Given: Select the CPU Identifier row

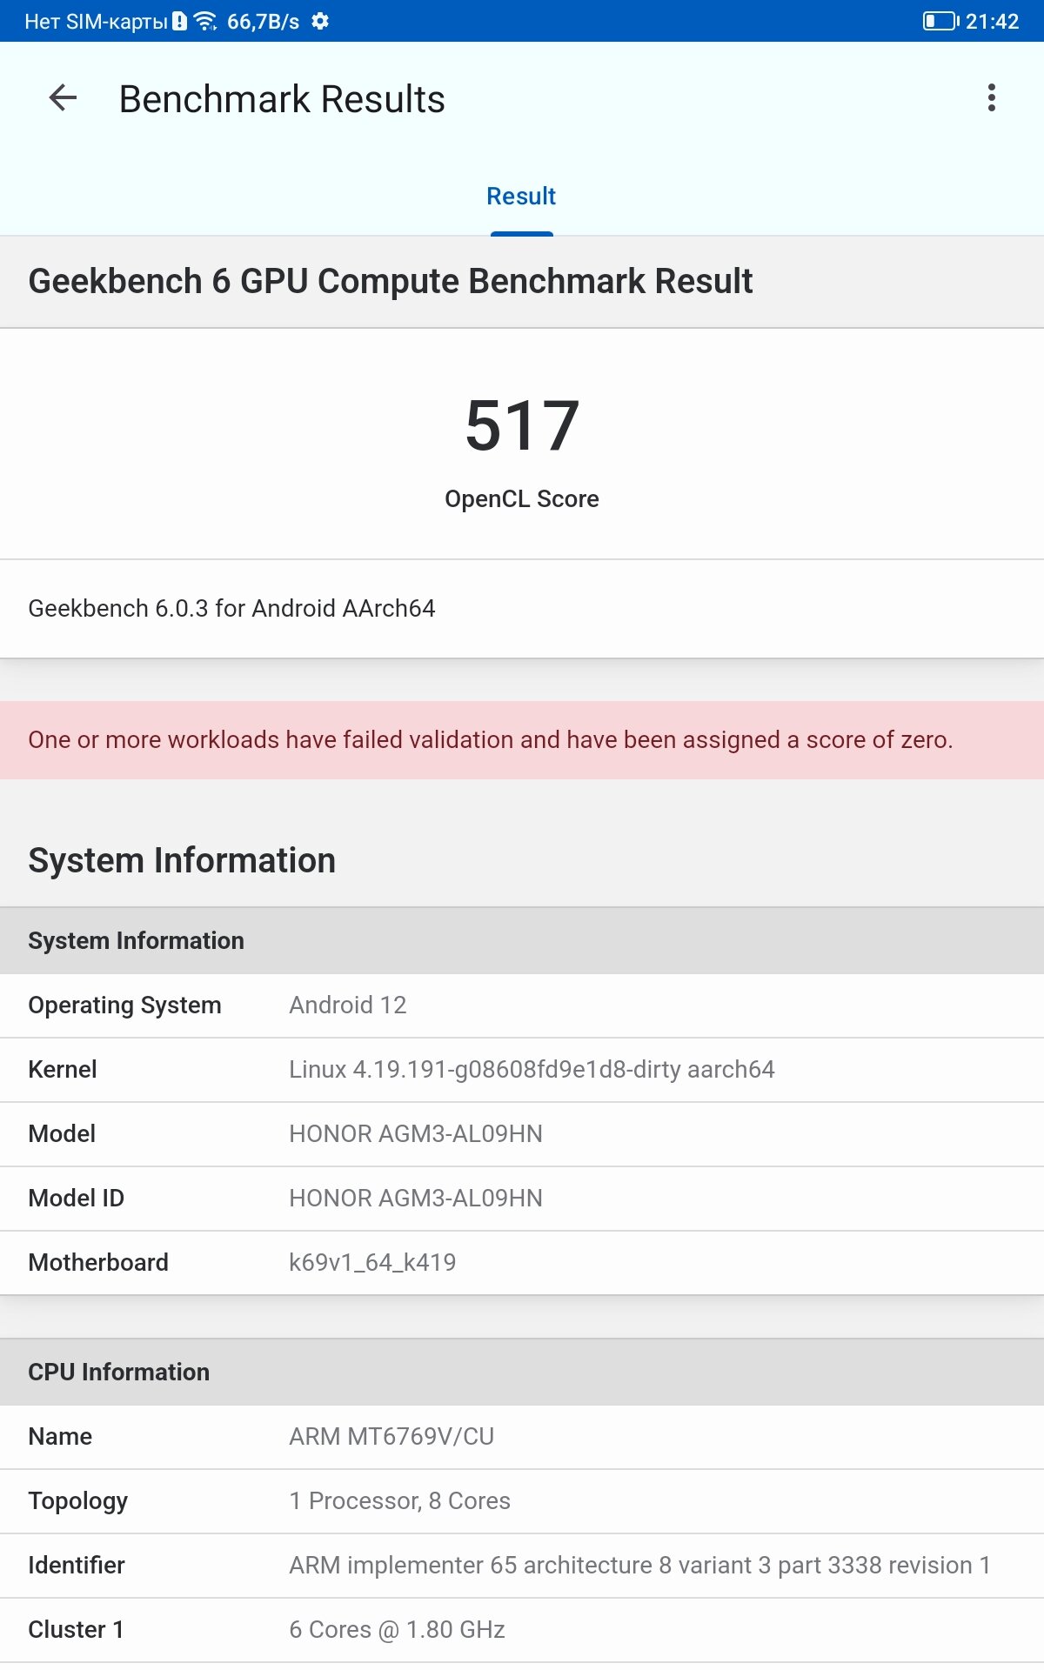Looking at the screenshot, I should (522, 1566).
